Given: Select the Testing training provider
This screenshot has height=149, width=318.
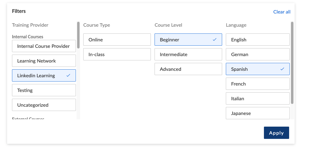Looking at the screenshot, I should click(44, 90).
